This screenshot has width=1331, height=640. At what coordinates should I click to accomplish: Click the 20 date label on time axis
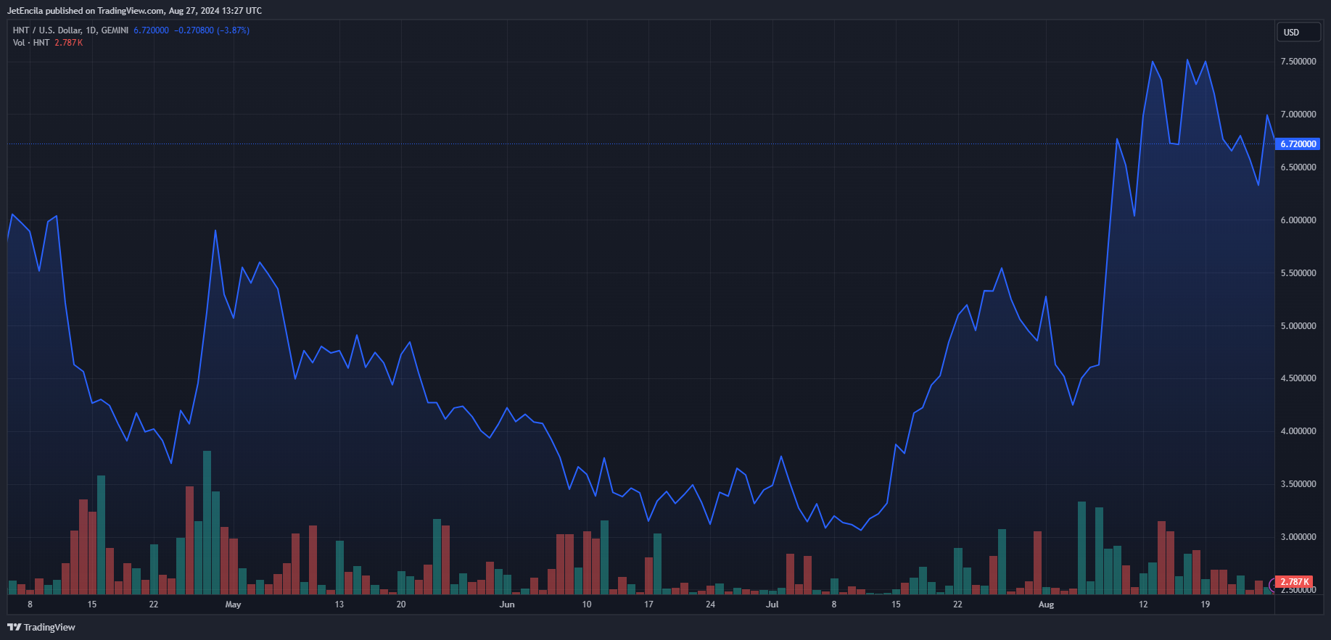point(401,604)
